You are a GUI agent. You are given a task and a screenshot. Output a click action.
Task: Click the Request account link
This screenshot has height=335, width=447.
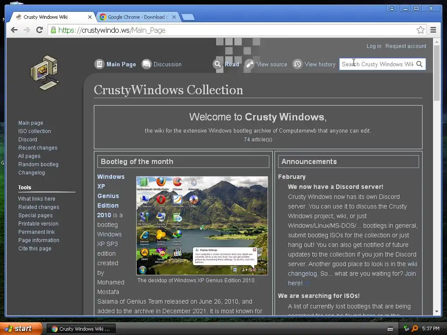click(406, 46)
